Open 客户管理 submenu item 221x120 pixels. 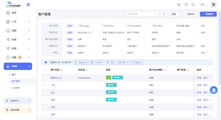16,81
